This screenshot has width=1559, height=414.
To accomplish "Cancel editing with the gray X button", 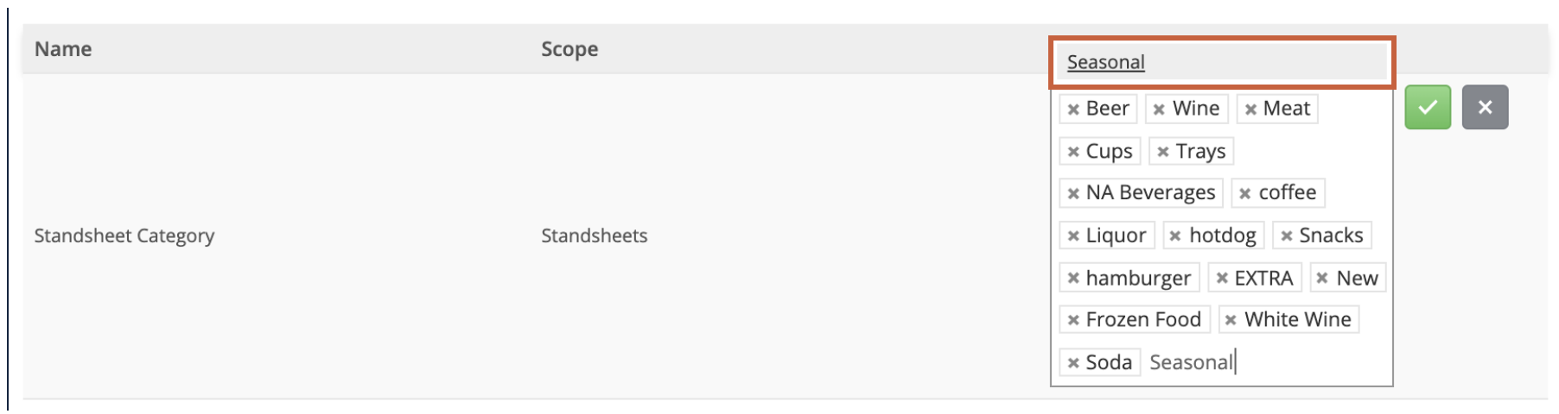I will (x=1485, y=107).
